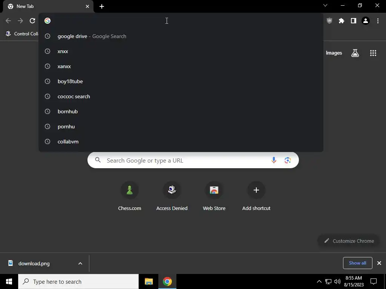Open the profile avatar menu
Screen dimensions: 386x289
coord(366,21)
